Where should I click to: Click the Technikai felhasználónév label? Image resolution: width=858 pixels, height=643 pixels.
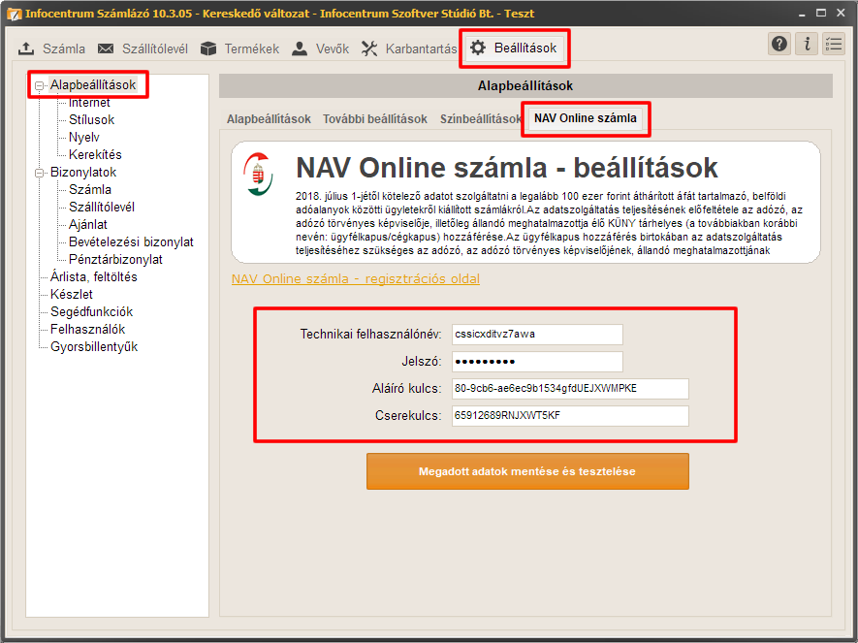(370, 335)
